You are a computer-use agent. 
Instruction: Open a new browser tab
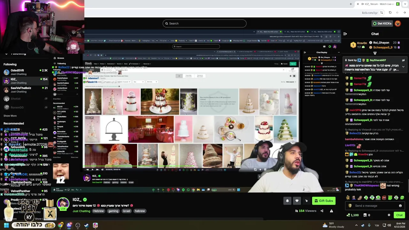click(351, 4)
